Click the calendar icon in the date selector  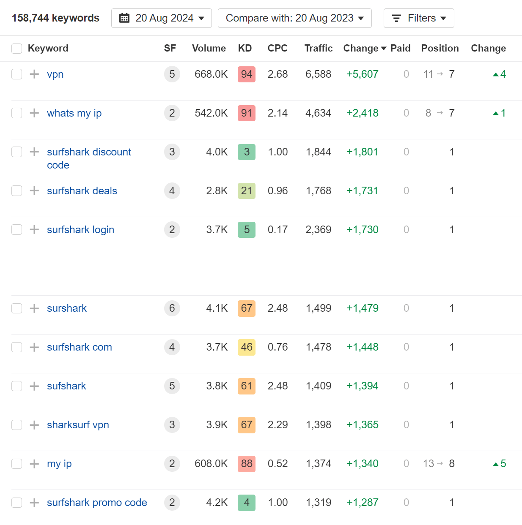click(124, 18)
